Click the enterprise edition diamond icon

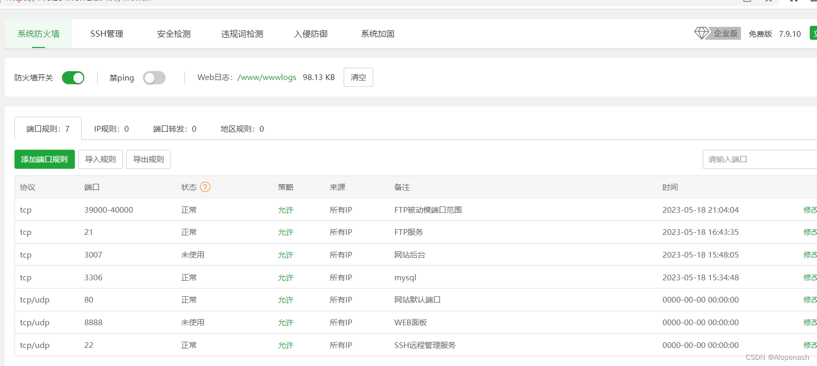pyautogui.click(x=702, y=34)
